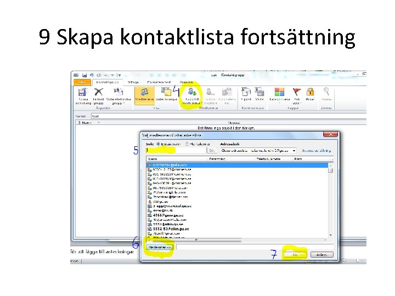Switch to the Infoga (Insert) tab
Screen dimensions: 395x296
(133, 82)
